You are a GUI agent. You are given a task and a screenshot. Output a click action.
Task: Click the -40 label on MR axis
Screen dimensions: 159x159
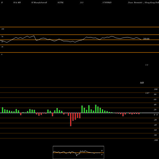[x=155, y=125]
